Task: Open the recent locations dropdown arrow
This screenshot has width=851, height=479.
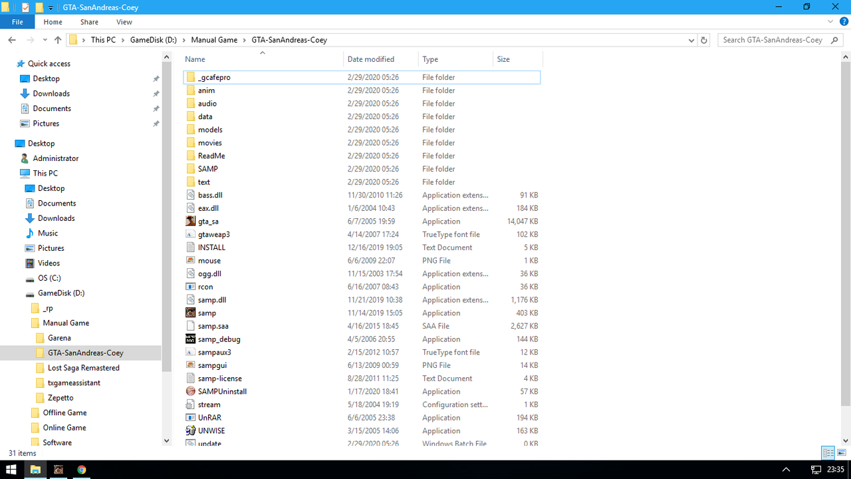Action: (46, 40)
